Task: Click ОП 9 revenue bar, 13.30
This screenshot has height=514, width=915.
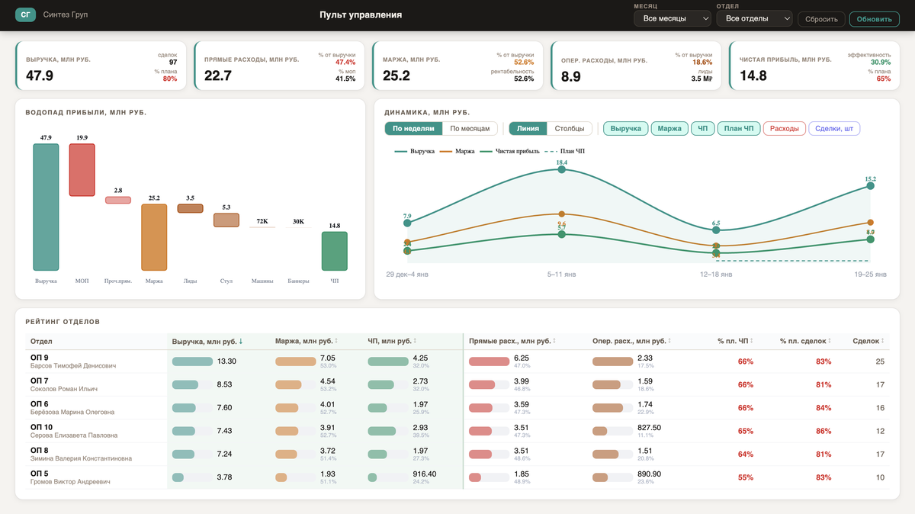Action: coord(192,361)
